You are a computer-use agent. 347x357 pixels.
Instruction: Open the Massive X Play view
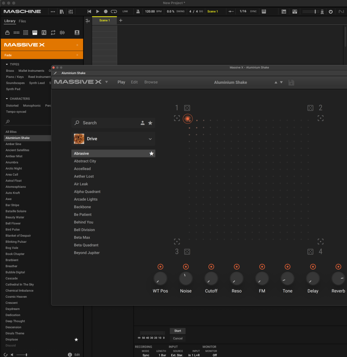click(121, 82)
